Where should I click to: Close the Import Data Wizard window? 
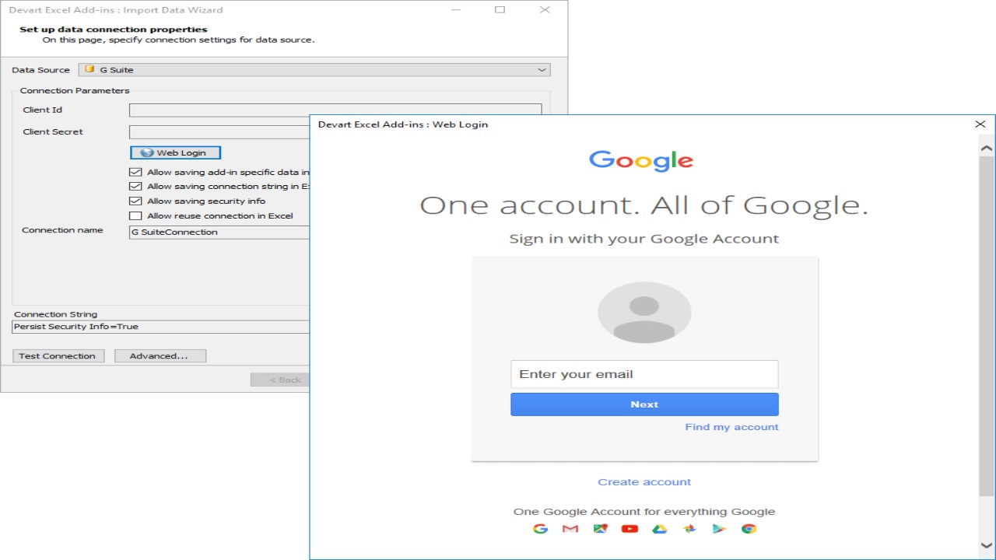click(545, 10)
